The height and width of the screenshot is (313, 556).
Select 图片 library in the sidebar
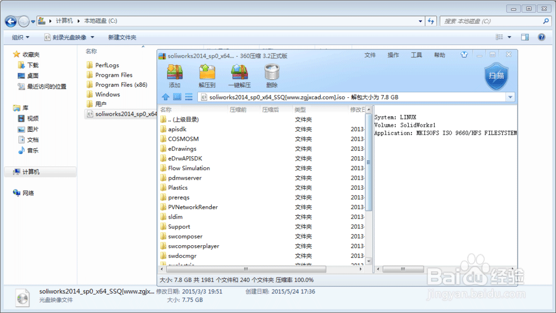pyautogui.click(x=28, y=129)
